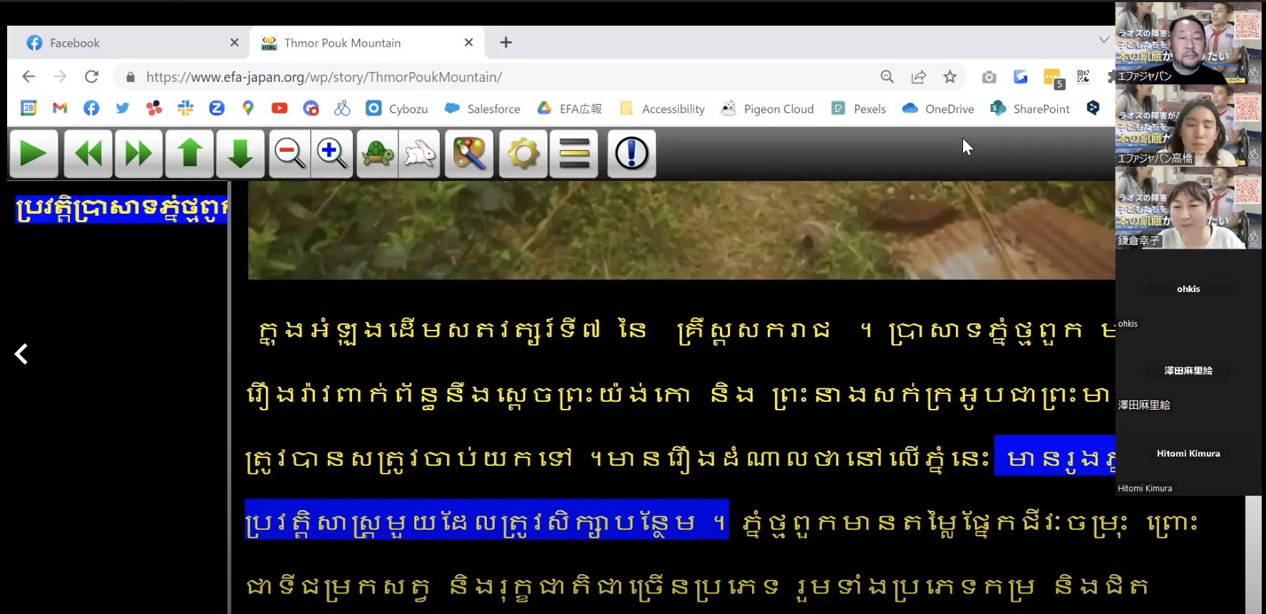Image resolution: width=1266 pixels, height=614 pixels.
Task: Open the information exclamation button
Action: [x=632, y=153]
